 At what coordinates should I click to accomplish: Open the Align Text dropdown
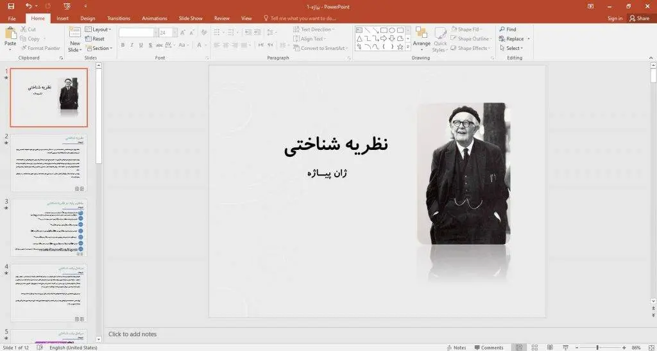311,39
